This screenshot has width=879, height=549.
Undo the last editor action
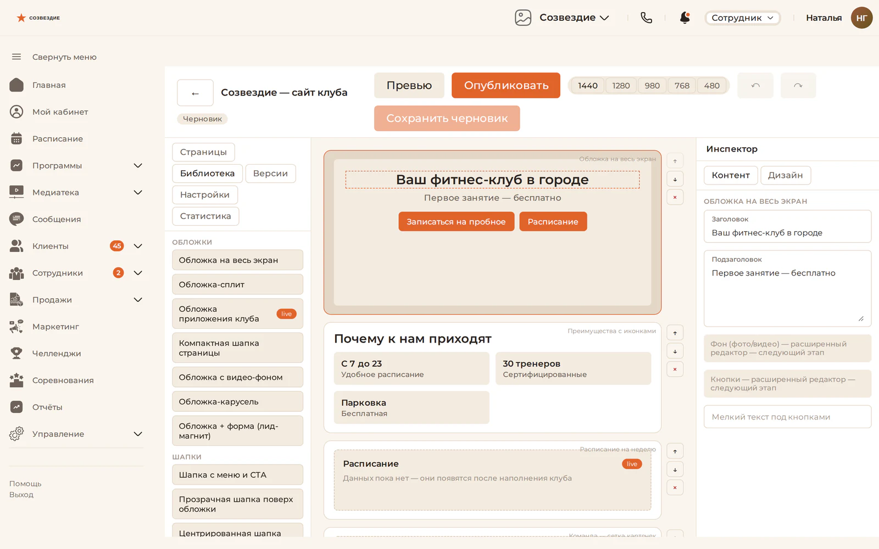coord(755,86)
